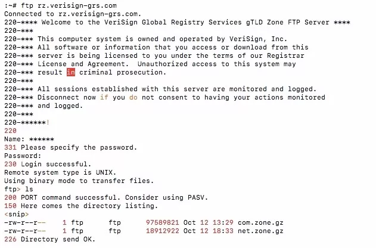Click the "ftp> ls" command line
The height and width of the screenshot is (248, 376).
[17, 189]
